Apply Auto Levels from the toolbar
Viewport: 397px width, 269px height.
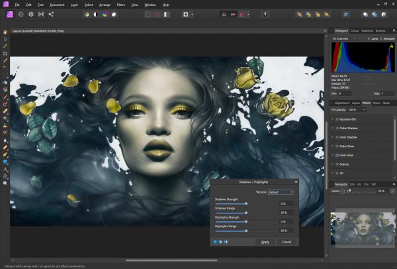pyautogui.click(x=87, y=15)
